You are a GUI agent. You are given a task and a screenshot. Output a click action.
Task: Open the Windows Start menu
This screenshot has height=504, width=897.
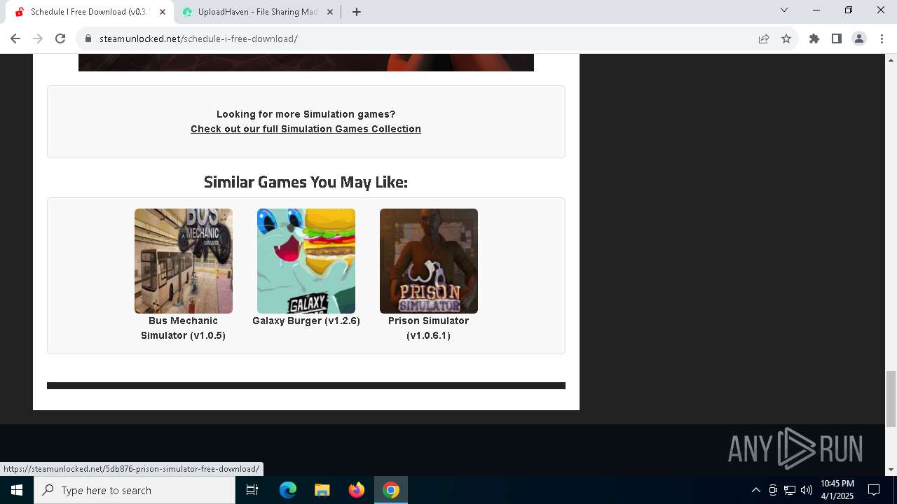(x=17, y=490)
